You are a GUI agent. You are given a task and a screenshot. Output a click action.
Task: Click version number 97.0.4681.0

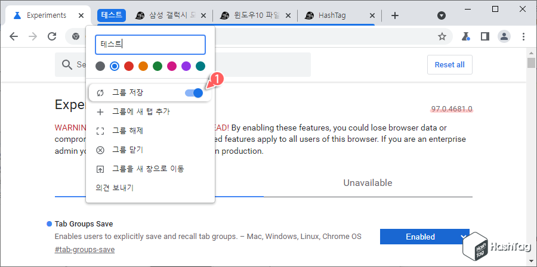(x=452, y=109)
